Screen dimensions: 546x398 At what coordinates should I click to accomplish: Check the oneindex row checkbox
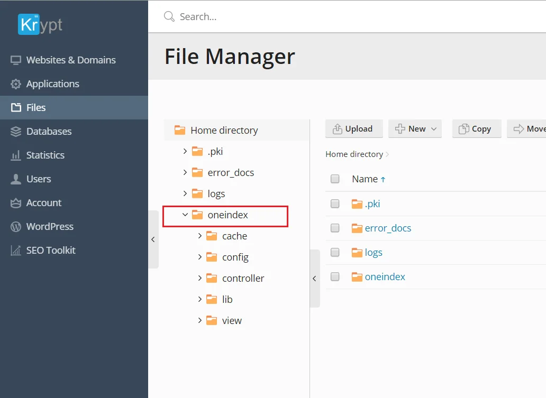[335, 276]
